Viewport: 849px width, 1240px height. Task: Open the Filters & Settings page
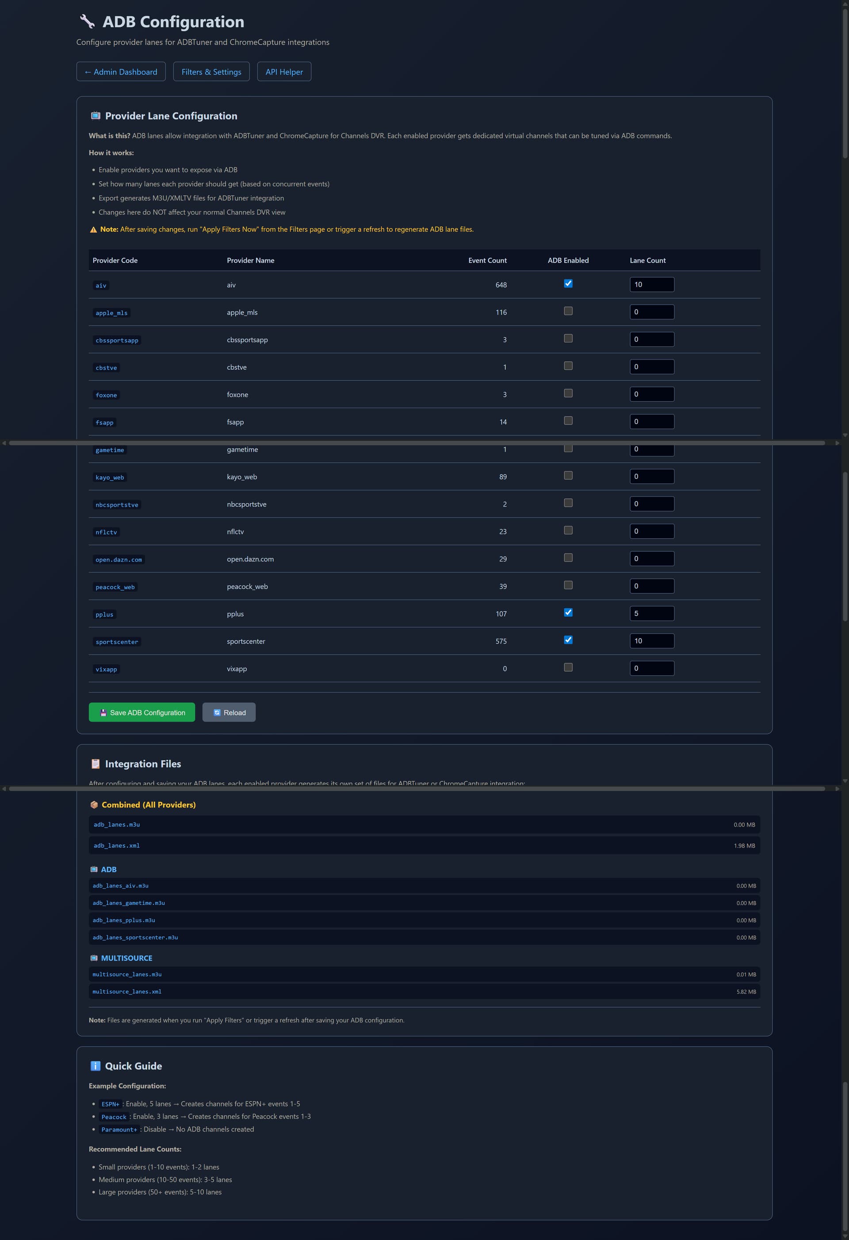pos(211,72)
